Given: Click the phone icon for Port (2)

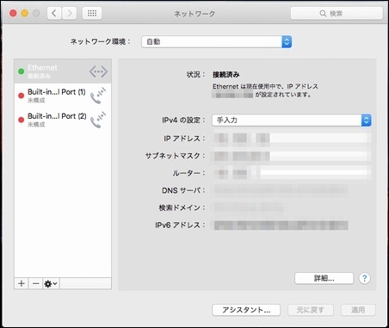Looking at the screenshot, I should pyautogui.click(x=98, y=120).
